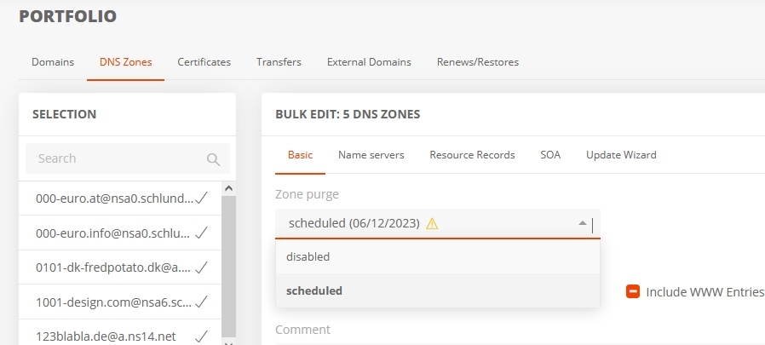Open the External Domains tab
The image size is (765, 345).
(x=369, y=62)
